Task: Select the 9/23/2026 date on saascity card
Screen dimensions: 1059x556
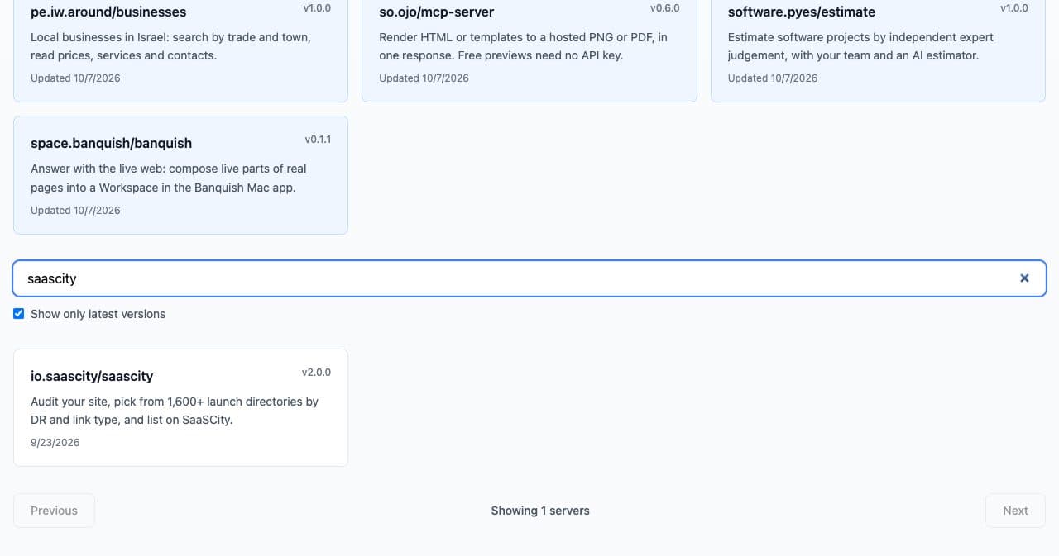Action: [55, 443]
